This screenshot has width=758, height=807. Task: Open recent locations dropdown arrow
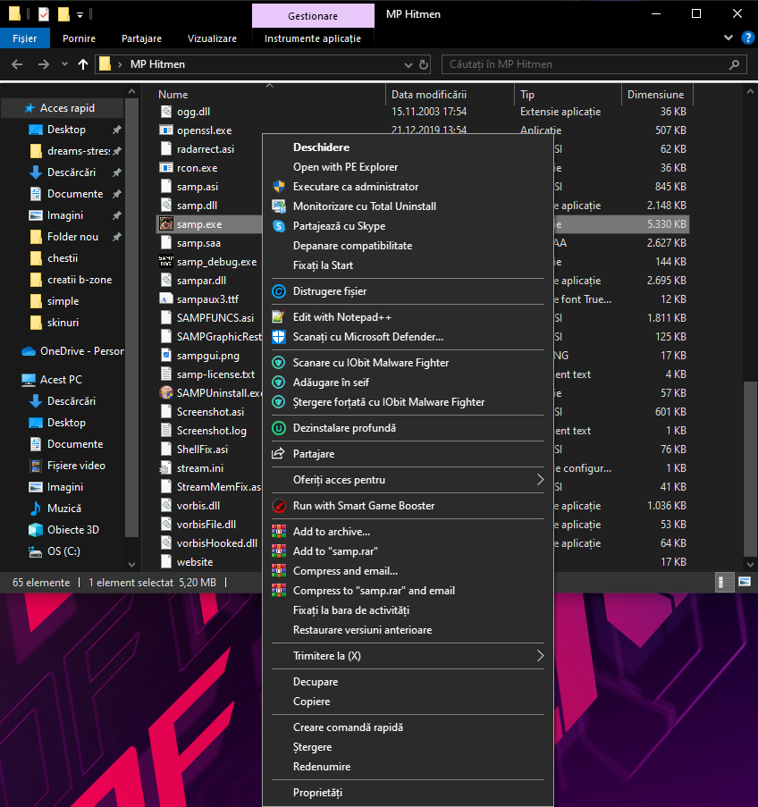coord(64,64)
